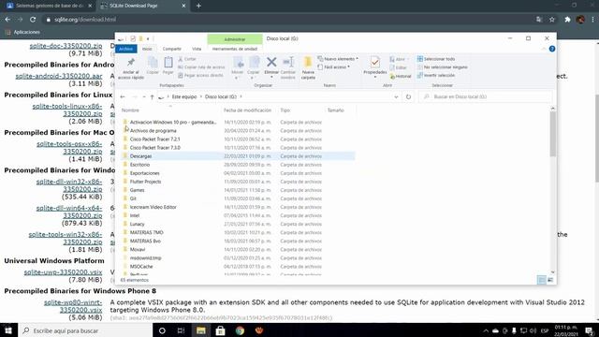Sort by Fecha de modificación column

click(x=247, y=110)
